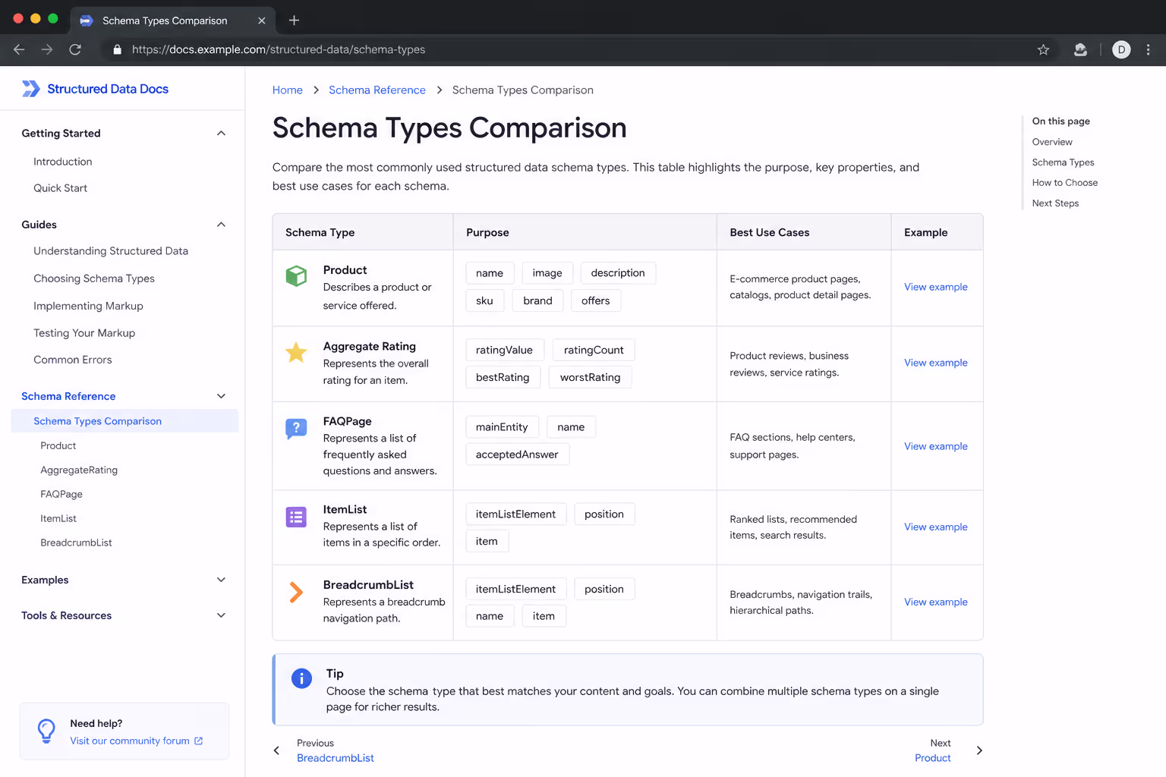Open Common Errors guide

[73, 360]
